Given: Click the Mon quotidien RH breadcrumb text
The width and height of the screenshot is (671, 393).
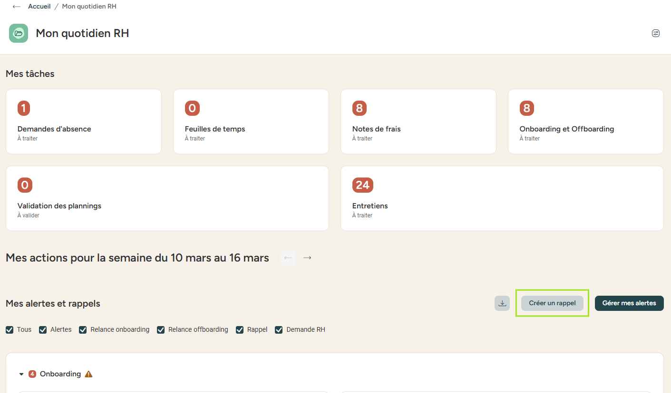Looking at the screenshot, I should (89, 7).
